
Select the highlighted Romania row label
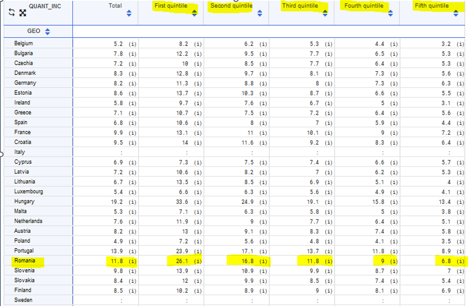25,260
